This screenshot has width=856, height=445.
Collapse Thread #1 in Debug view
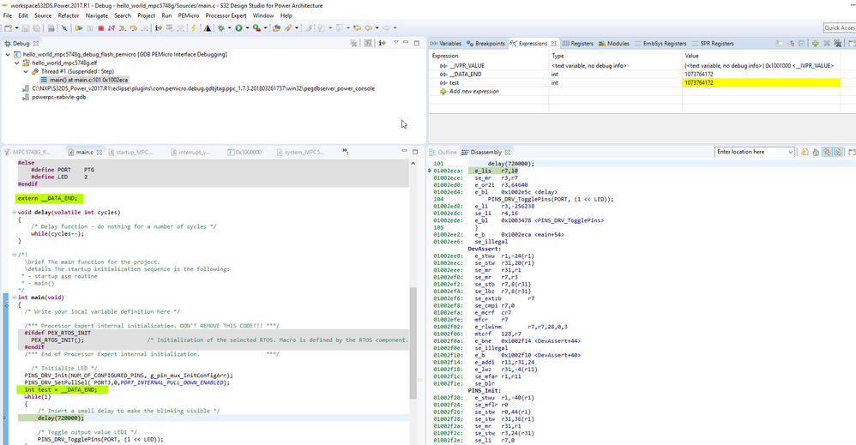pyautogui.click(x=26, y=71)
